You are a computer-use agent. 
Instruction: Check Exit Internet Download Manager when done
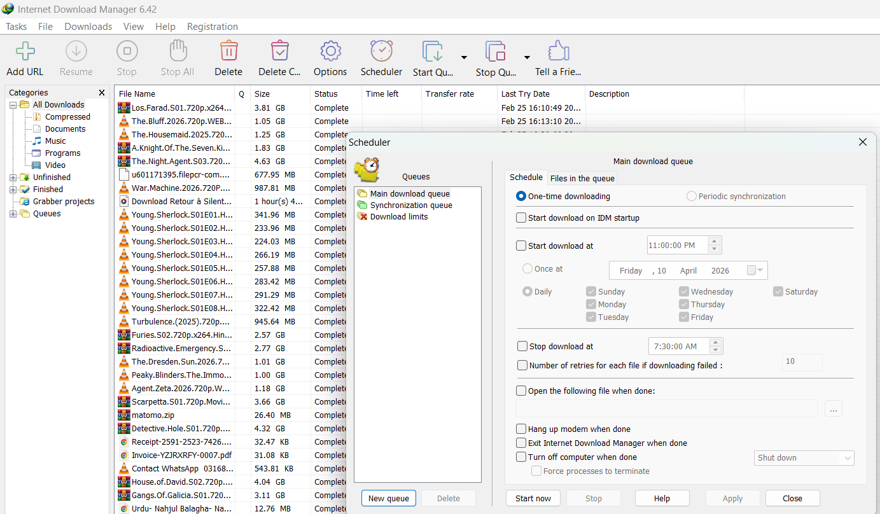tap(521, 443)
